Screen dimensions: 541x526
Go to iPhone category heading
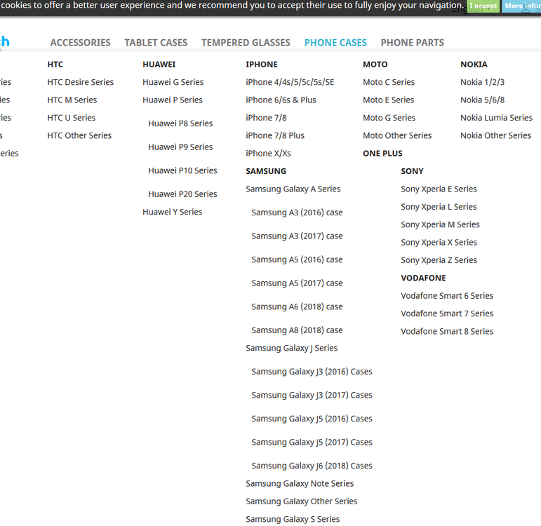click(262, 65)
